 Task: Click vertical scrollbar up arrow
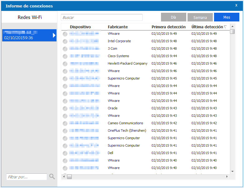[232, 26]
